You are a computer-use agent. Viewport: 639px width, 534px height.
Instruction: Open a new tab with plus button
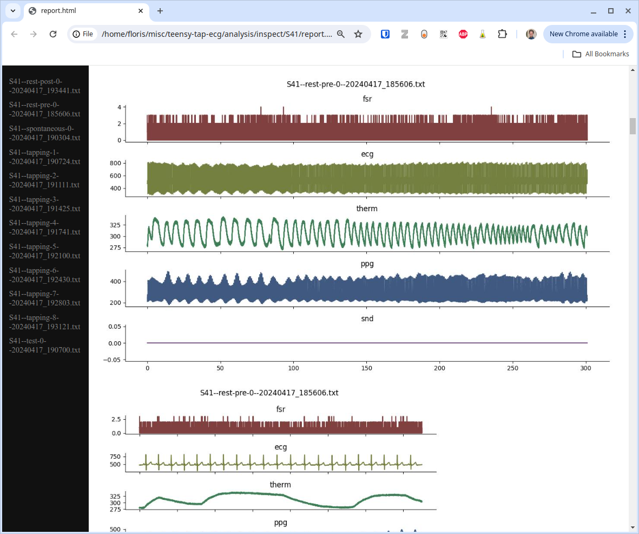(x=160, y=11)
